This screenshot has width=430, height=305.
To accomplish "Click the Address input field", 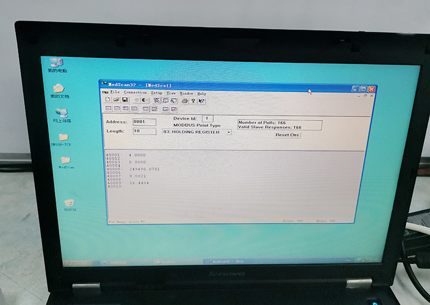I will (x=144, y=122).
